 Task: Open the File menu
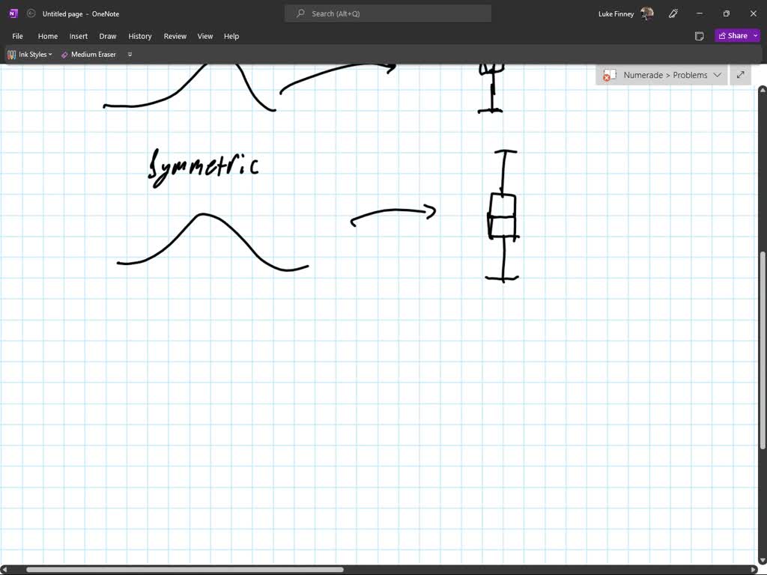click(x=17, y=36)
